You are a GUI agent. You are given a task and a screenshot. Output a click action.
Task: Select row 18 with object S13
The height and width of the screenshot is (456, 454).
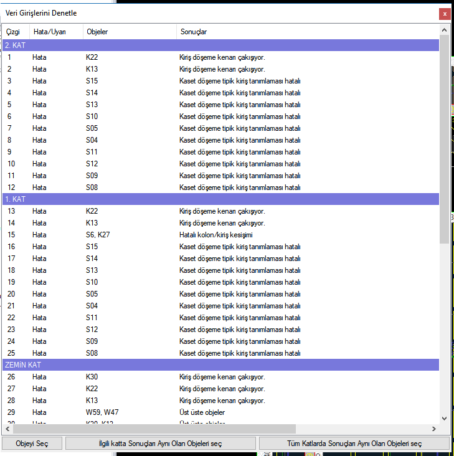pos(220,270)
